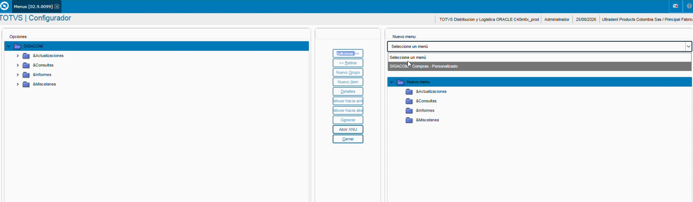This screenshot has height=202, width=693.
Task: Click &Informes folder icon in Opciones tree
Action: (x=26, y=75)
